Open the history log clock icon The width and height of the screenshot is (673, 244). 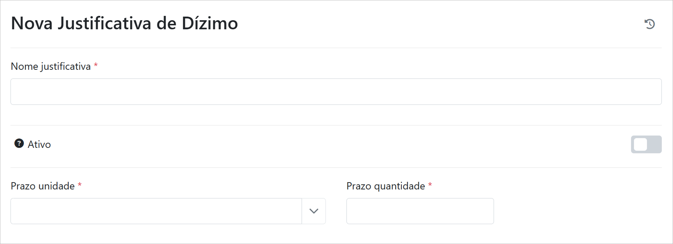point(649,24)
